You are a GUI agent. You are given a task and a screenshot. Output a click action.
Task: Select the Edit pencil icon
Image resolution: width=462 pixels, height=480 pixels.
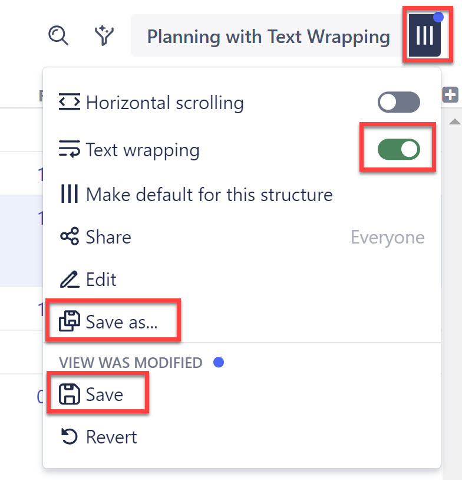pos(70,279)
